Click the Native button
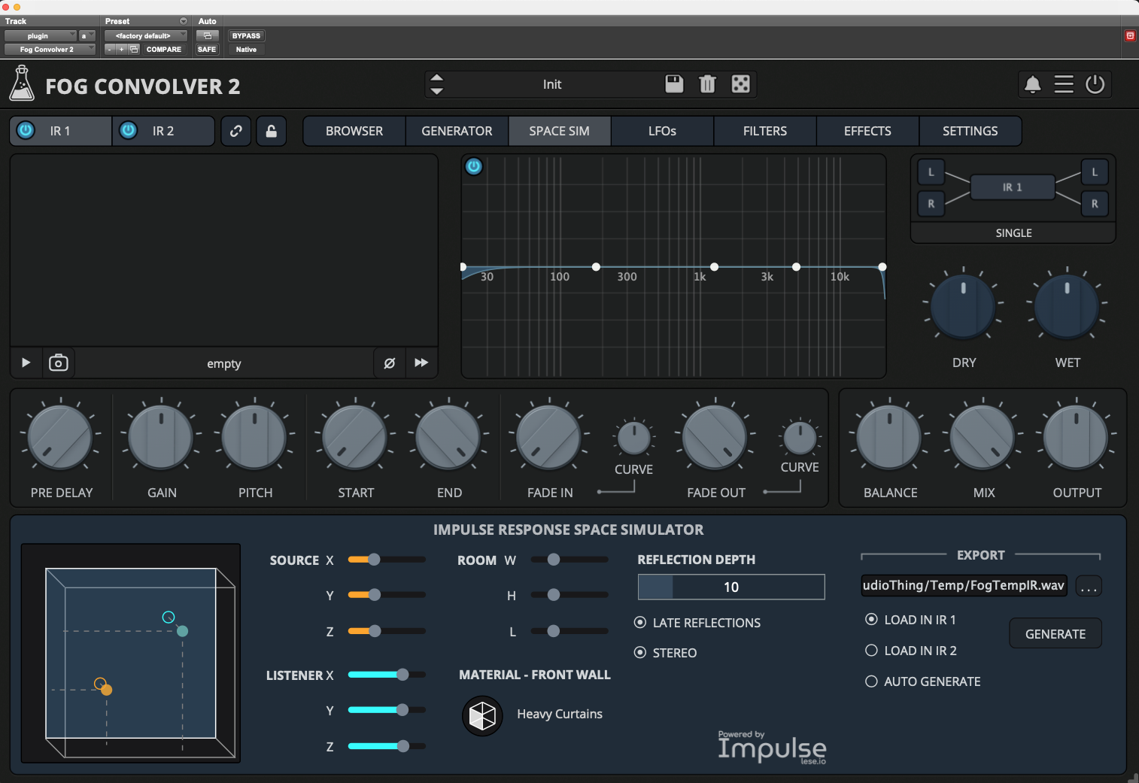Viewport: 1139px width, 783px height. (246, 49)
